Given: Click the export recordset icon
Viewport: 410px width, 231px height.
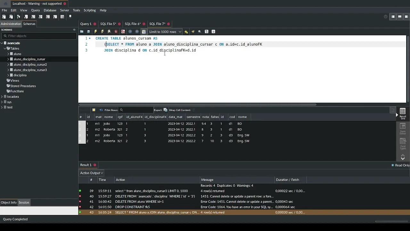Looking at the screenshot, I should (165, 110).
